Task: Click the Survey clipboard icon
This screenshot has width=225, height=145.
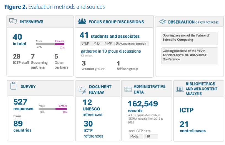Action: point(14,86)
